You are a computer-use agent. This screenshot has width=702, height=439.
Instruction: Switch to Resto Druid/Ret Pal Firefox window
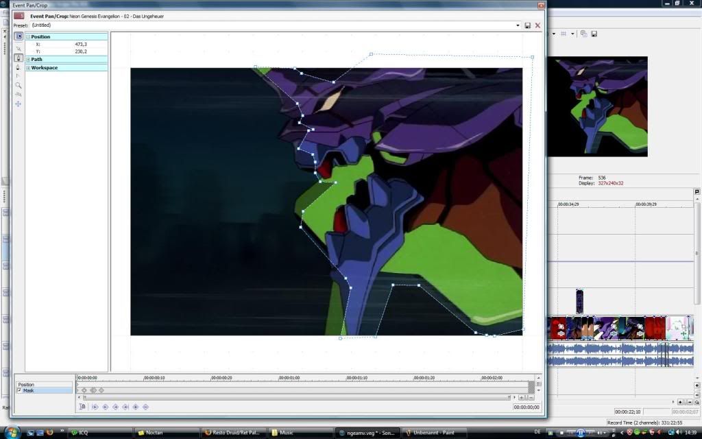233,433
